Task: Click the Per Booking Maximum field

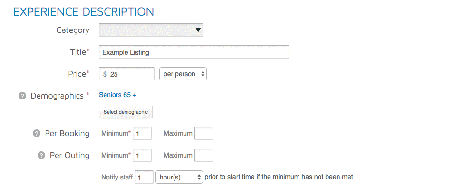Action: tap(204, 133)
